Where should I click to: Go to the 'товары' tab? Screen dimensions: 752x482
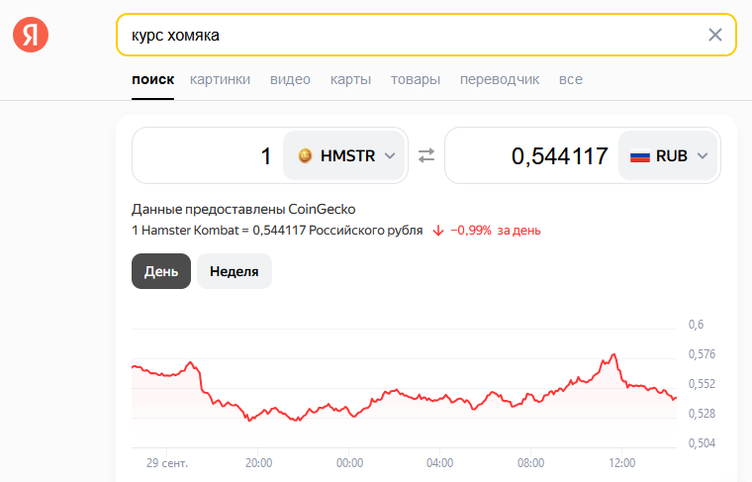pos(416,79)
